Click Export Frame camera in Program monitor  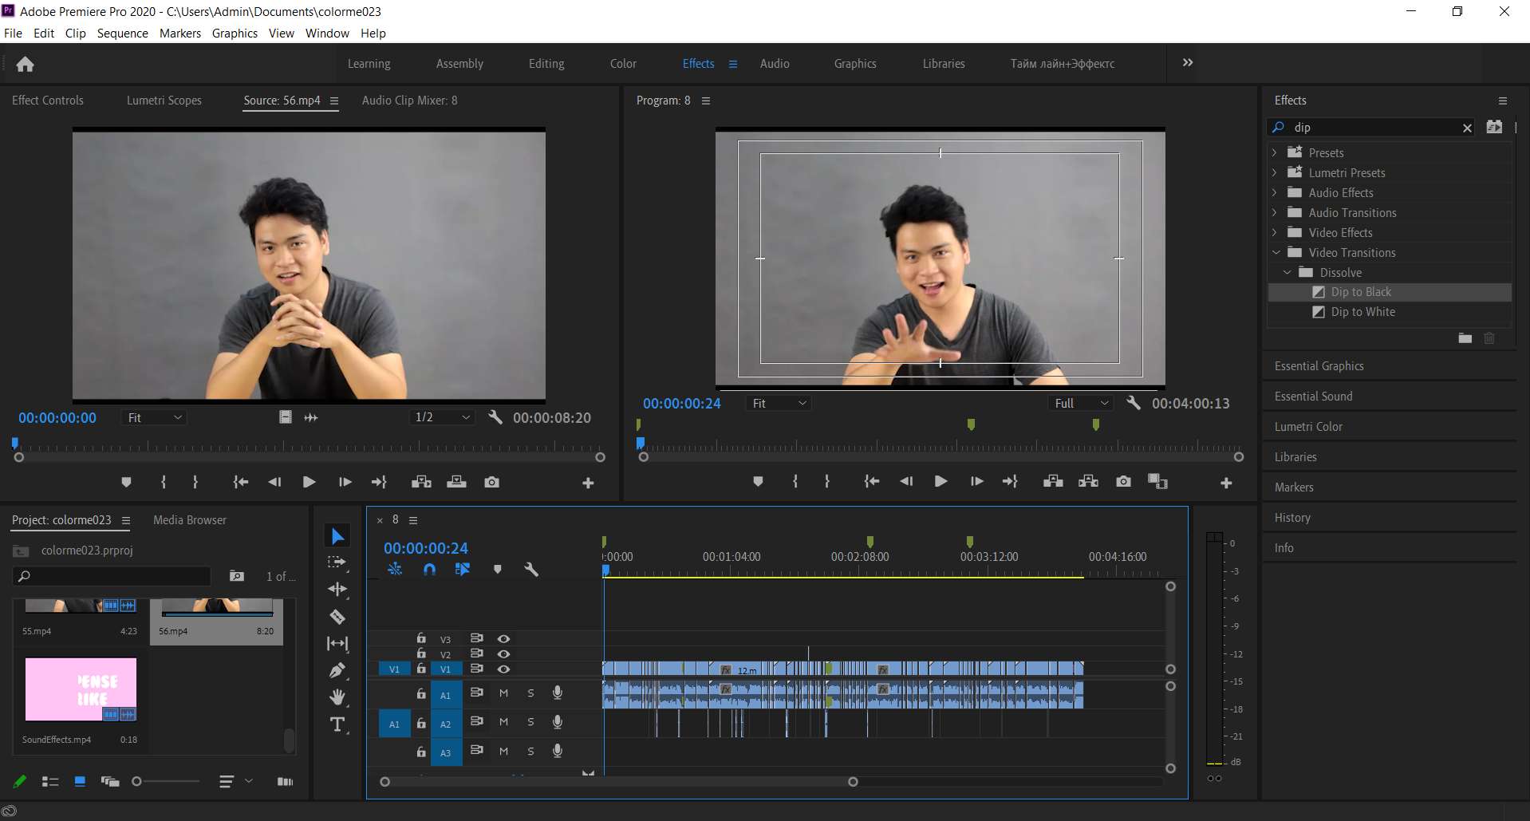(1123, 481)
